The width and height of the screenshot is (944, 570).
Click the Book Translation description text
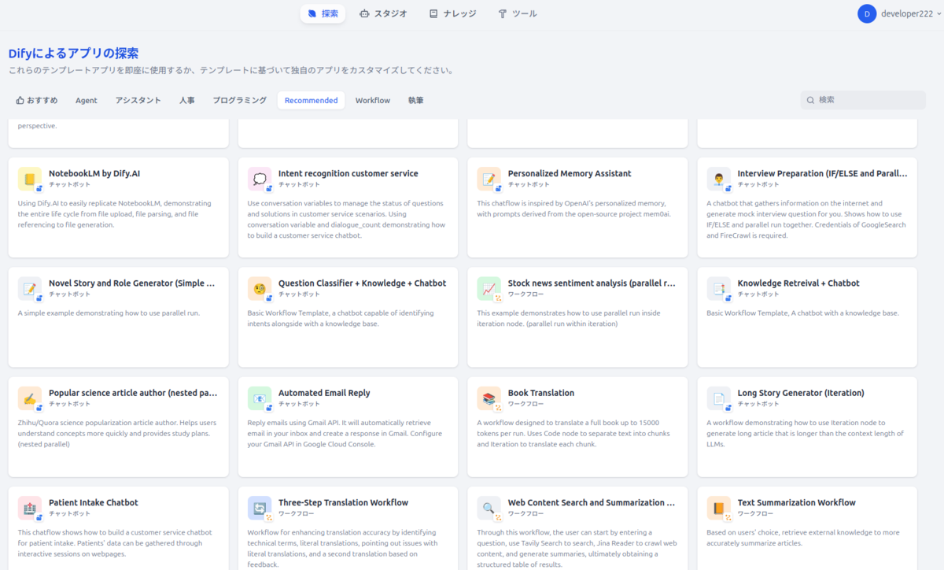click(x=572, y=433)
